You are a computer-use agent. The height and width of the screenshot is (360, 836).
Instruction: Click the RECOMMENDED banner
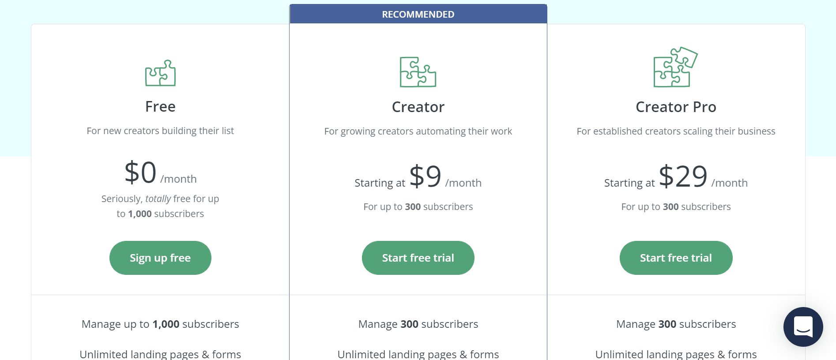(418, 14)
